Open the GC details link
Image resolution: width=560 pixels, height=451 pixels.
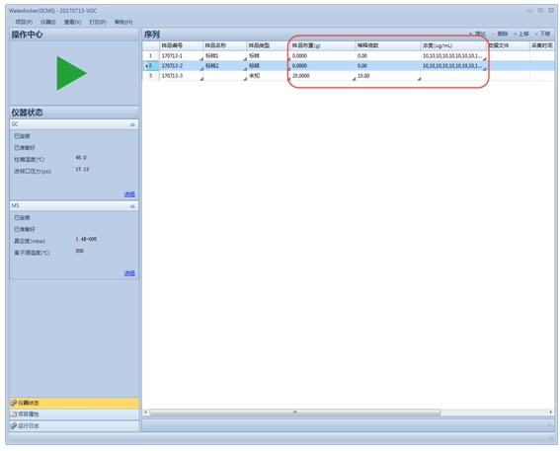point(129,194)
